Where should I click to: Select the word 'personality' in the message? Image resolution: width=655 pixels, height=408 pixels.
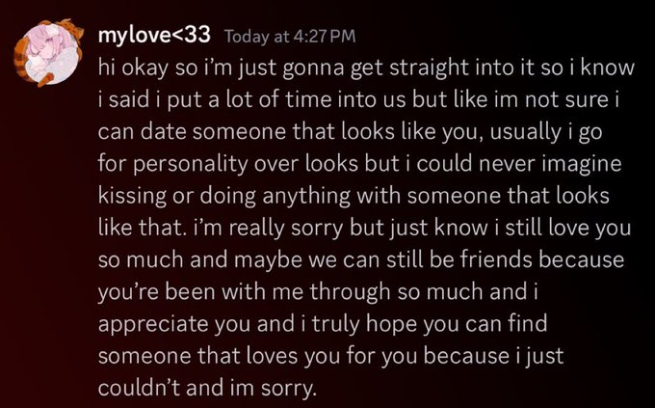point(191,165)
